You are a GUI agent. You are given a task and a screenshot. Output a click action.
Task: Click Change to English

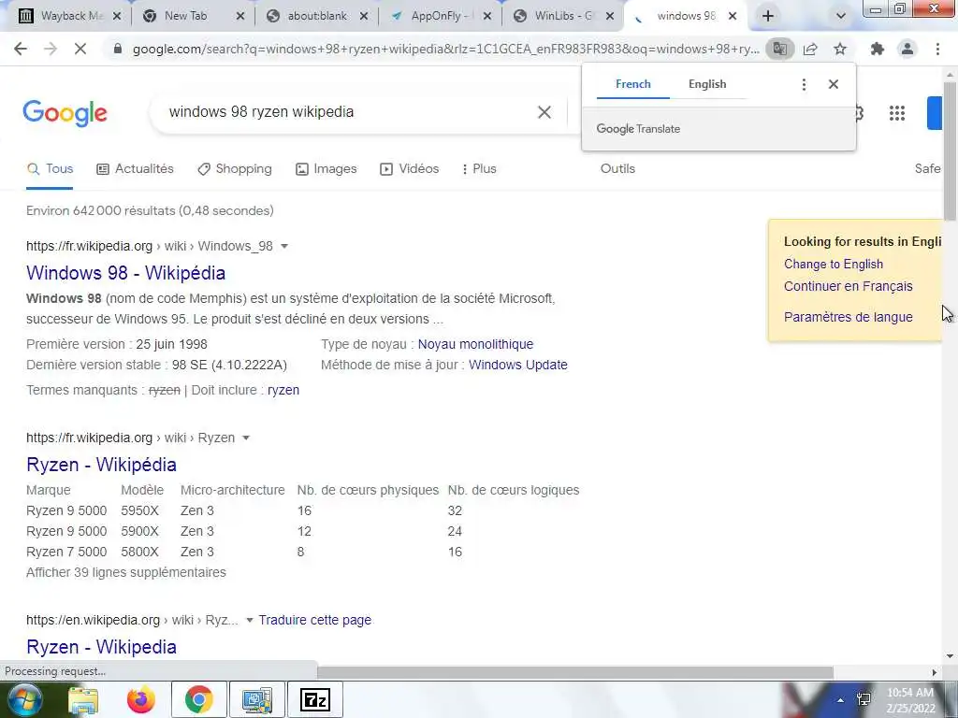[834, 265]
